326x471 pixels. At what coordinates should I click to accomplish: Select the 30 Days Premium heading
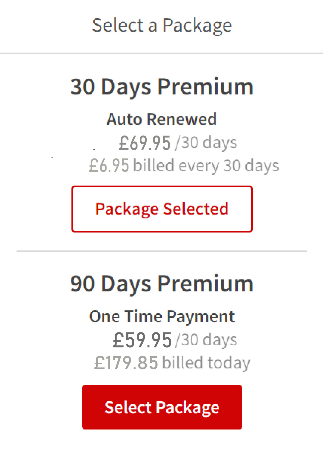(161, 87)
